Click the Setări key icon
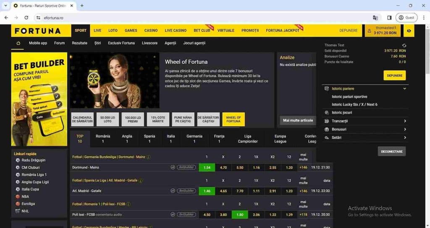 327,137
